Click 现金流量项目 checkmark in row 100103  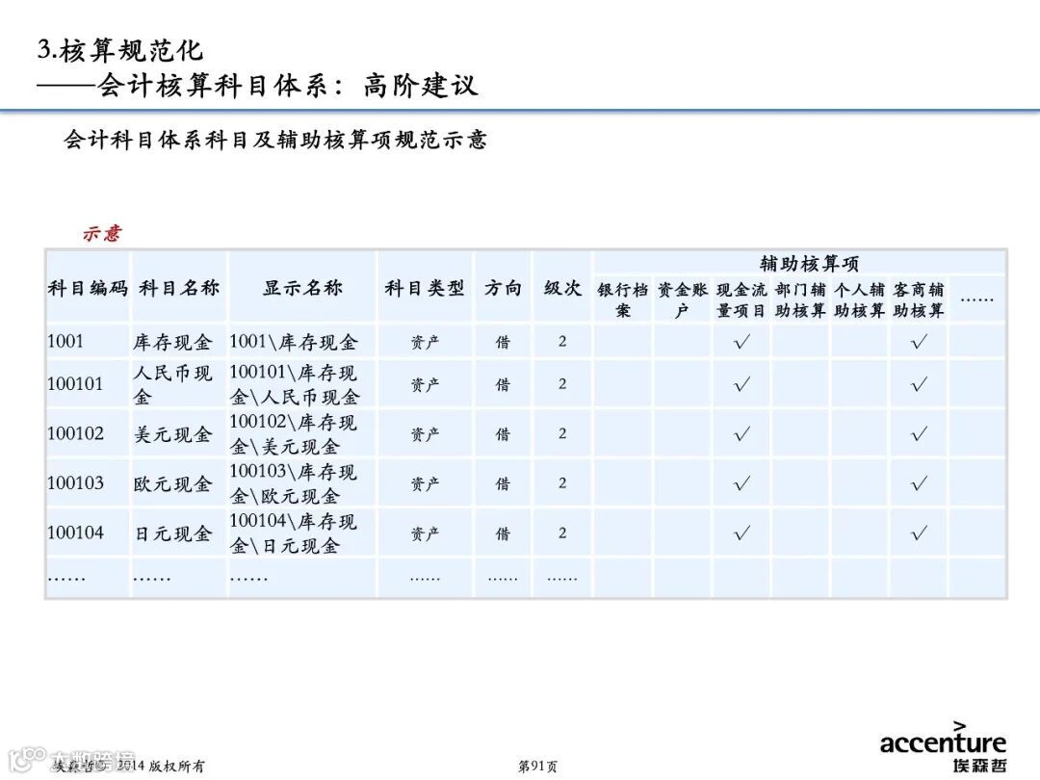(x=742, y=482)
